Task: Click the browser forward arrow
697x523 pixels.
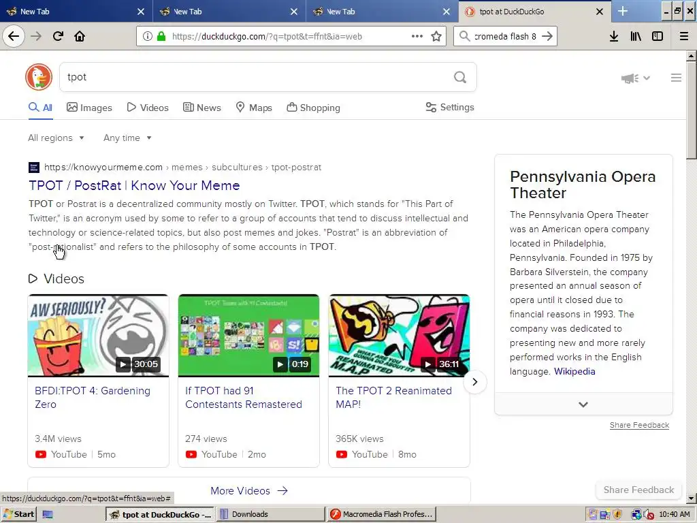Action: click(36, 36)
